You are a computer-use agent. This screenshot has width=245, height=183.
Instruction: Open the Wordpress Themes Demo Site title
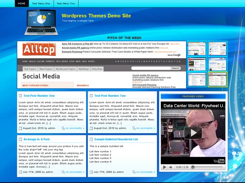point(96,16)
